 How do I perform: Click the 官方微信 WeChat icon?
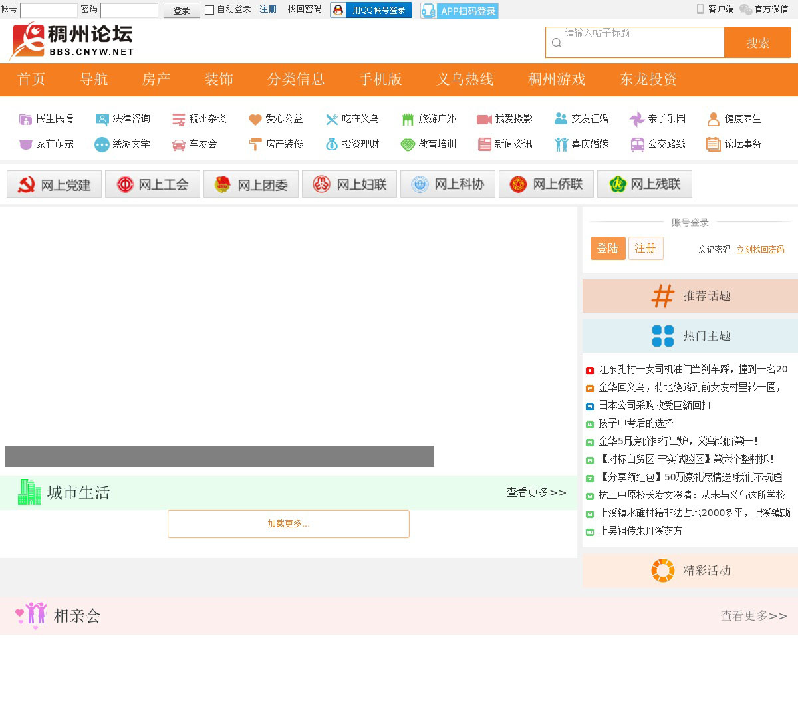click(746, 9)
